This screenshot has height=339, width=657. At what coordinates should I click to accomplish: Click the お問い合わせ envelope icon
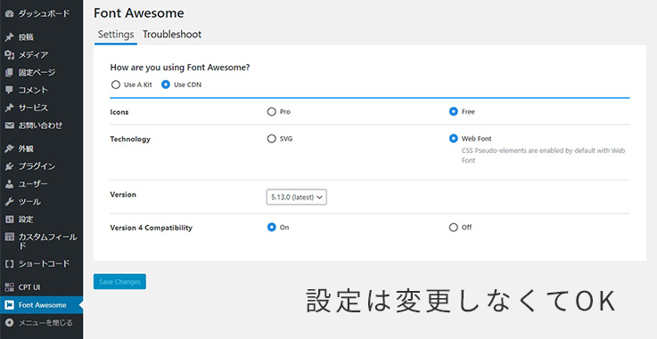coord(9,125)
